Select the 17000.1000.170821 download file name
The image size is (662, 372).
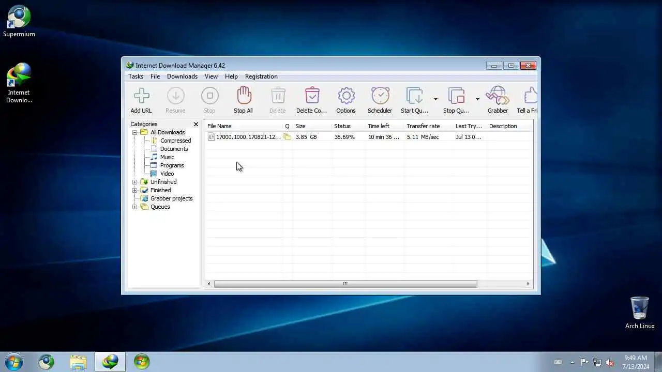click(248, 137)
